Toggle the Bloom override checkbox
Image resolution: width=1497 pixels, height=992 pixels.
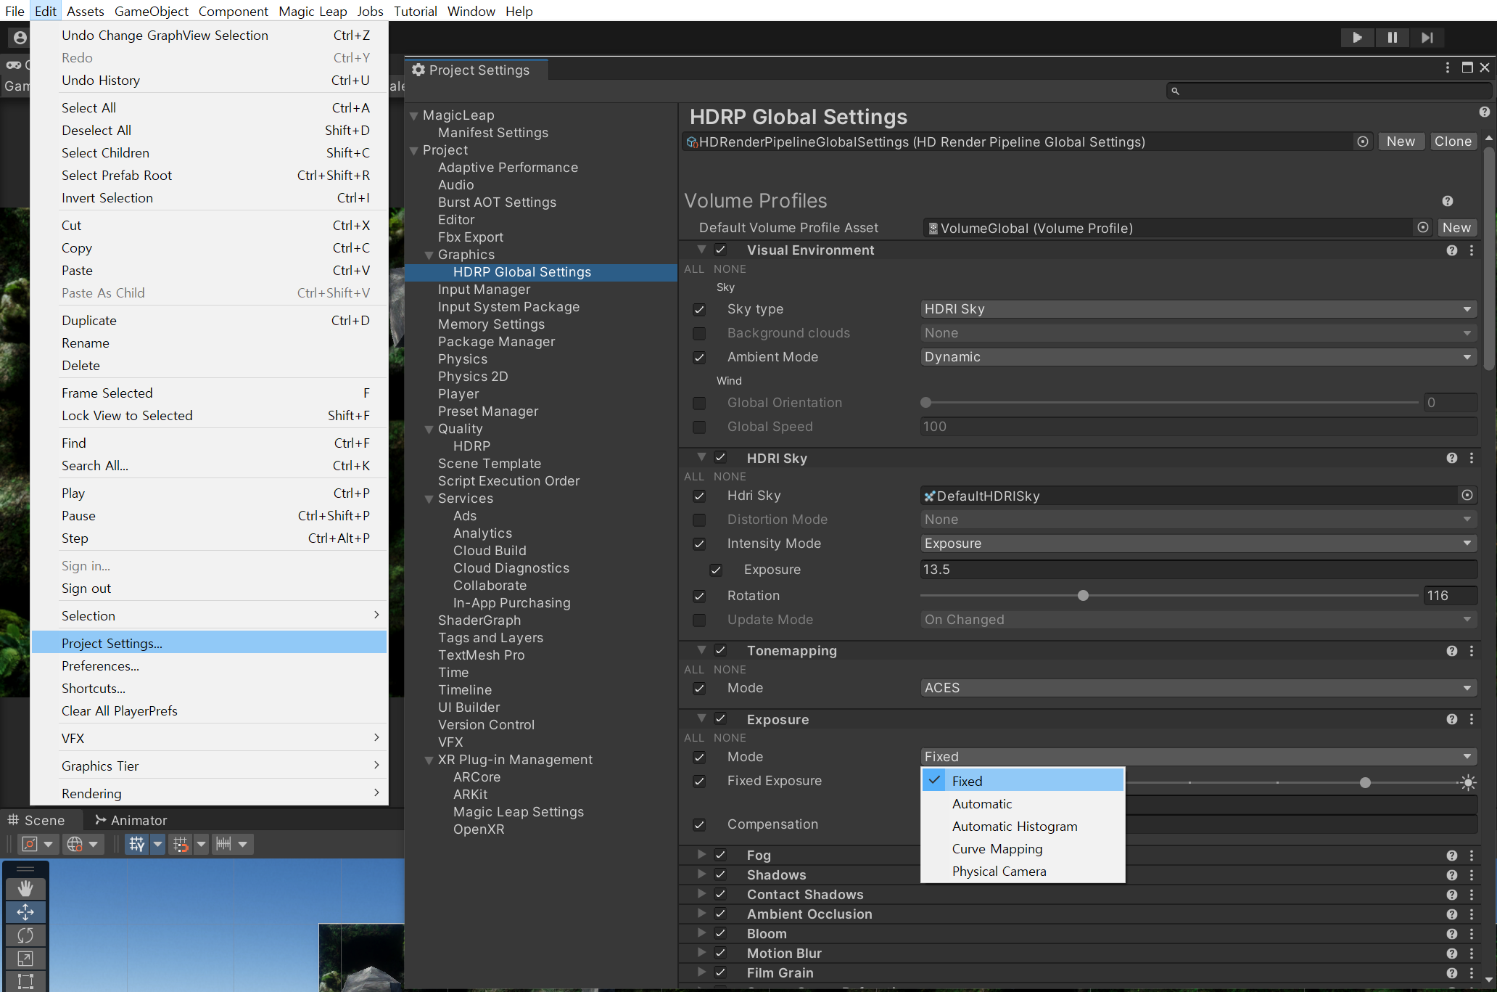point(720,933)
